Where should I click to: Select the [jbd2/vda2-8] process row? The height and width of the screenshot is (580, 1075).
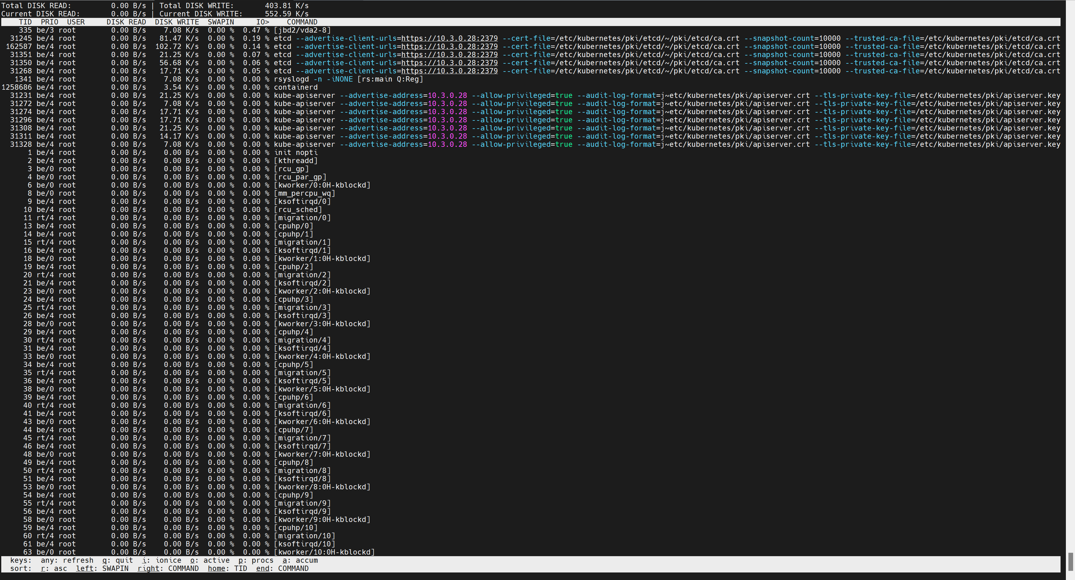(302, 30)
